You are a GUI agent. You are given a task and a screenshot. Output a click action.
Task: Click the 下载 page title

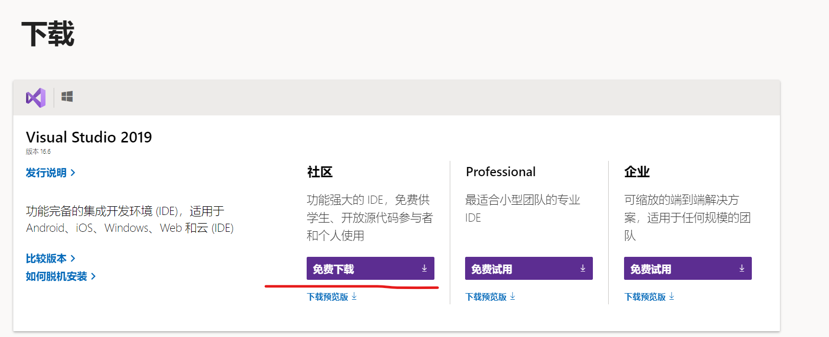48,34
